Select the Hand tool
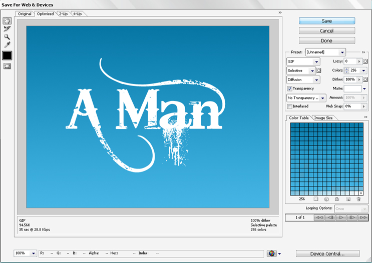The width and height of the screenshot is (372, 263). [7, 20]
